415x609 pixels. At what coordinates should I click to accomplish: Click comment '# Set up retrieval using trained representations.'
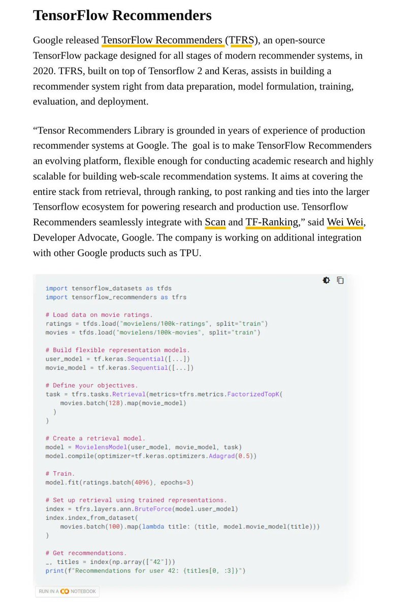click(136, 500)
